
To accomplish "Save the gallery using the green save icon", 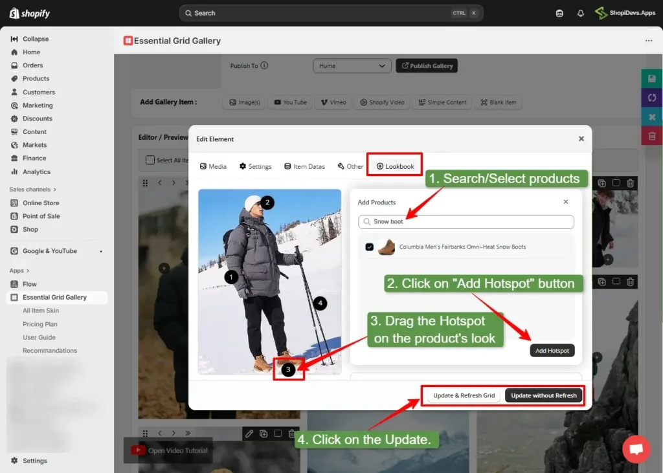I will pos(651,78).
